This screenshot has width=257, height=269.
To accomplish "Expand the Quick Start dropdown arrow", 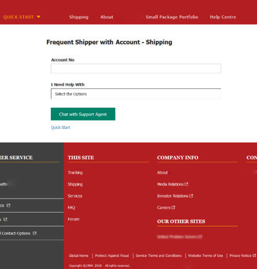I will 39,17.
